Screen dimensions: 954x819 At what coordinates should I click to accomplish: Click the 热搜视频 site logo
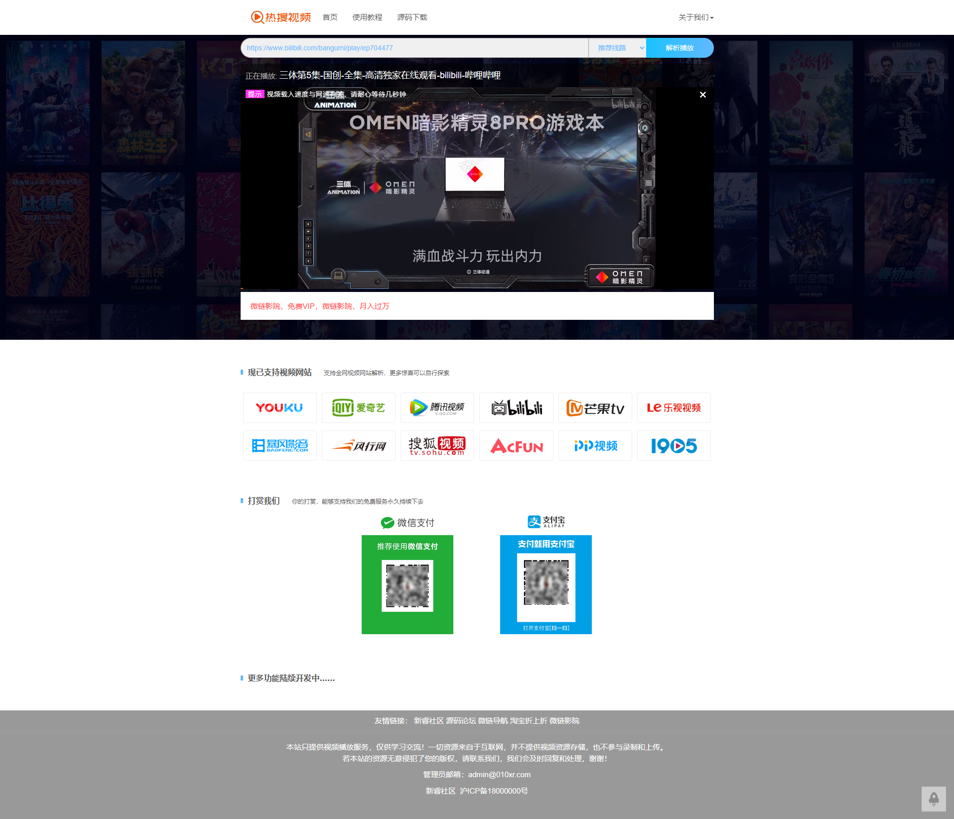coord(280,17)
